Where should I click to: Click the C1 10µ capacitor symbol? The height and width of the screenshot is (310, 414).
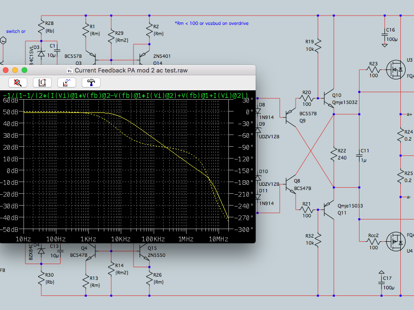57,50
